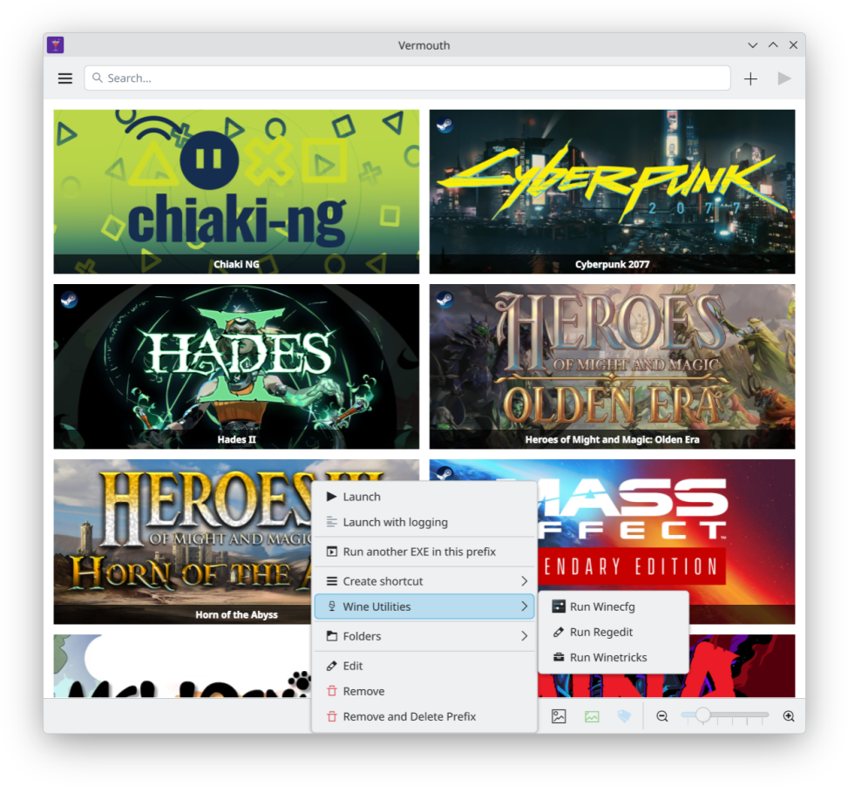848x786 pixels.
Task: Open the Folders submenu
Action: pyautogui.click(x=424, y=636)
